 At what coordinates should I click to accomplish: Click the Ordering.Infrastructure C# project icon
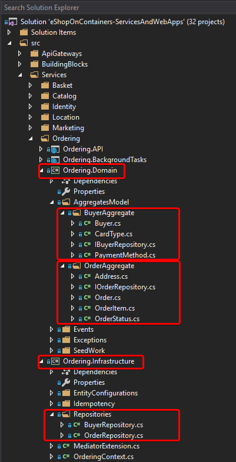coord(55,361)
